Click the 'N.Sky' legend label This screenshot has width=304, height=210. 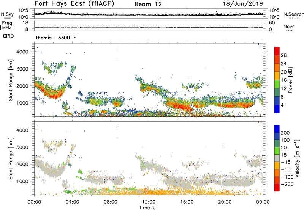pos(7,14)
